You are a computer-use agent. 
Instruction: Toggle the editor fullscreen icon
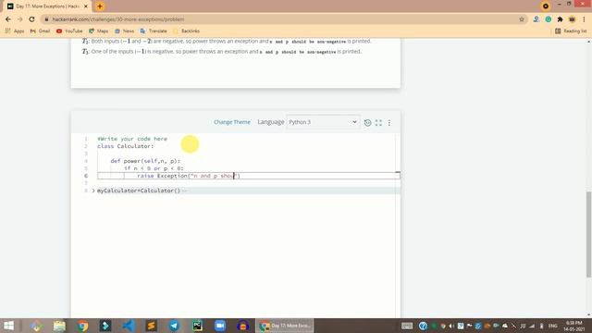(x=378, y=122)
